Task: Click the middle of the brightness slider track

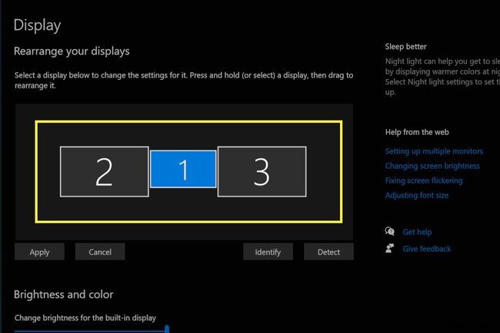Action: (x=91, y=330)
